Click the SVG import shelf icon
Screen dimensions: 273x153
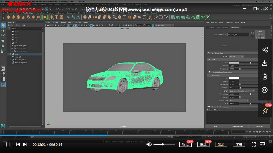(x=62, y=17)
